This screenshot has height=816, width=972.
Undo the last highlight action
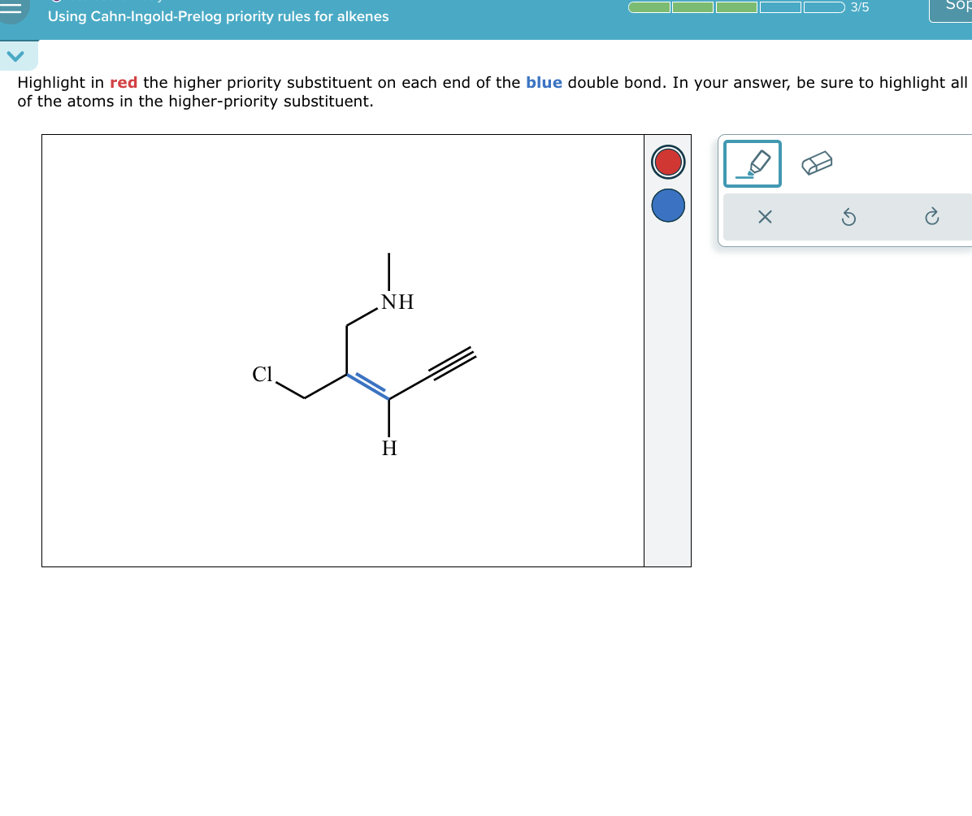click(x=848, y=217)
